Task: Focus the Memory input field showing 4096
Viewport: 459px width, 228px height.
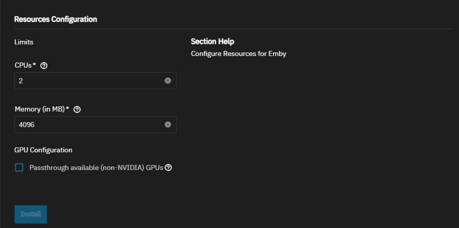Action: tap(95, 125)
